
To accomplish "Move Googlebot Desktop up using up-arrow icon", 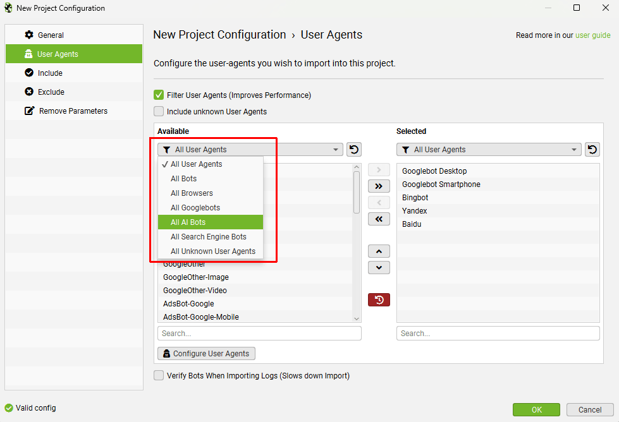I will point(379,251).
